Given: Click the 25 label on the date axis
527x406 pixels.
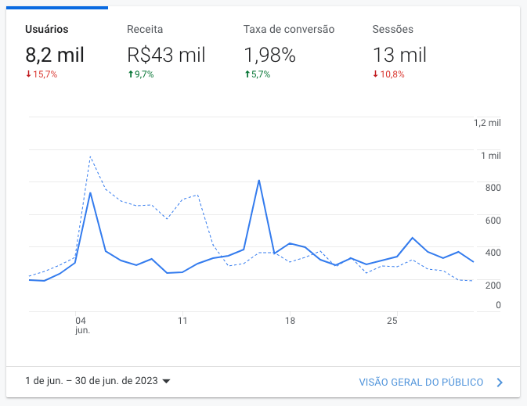Looking at the screenshot, I should click(393, 321).
